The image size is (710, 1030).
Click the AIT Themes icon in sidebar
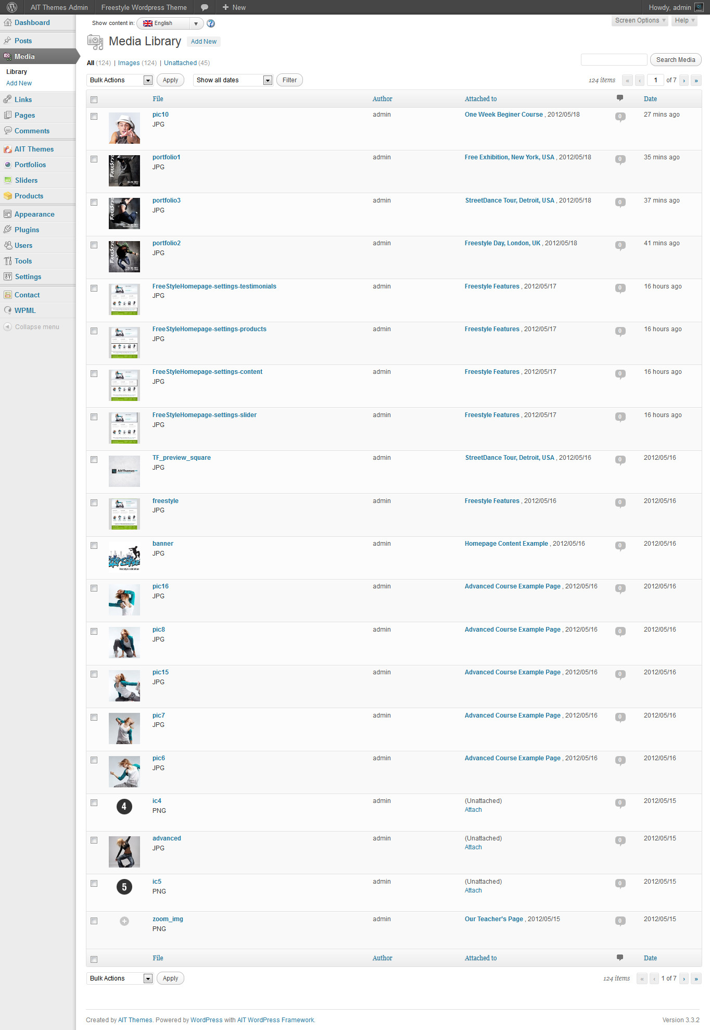tap(8, 149)
